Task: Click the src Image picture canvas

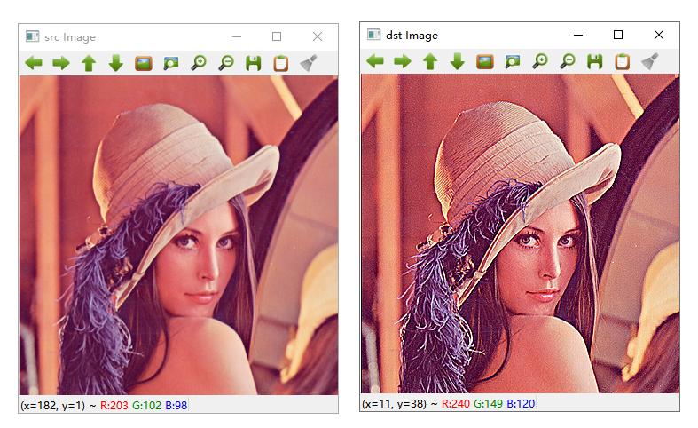Action: 178,235
